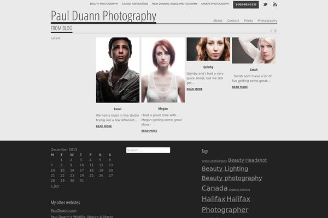Open the RSS feed icon
The width and height of the screenshot is (328, 218).
[x=275, y=4]
